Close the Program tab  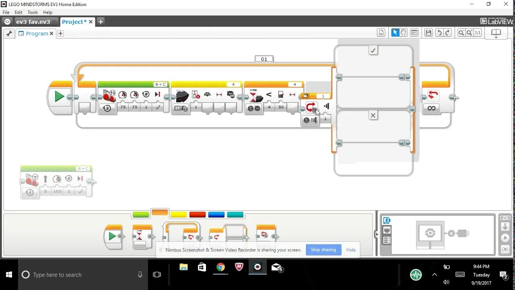click(51, 33)
